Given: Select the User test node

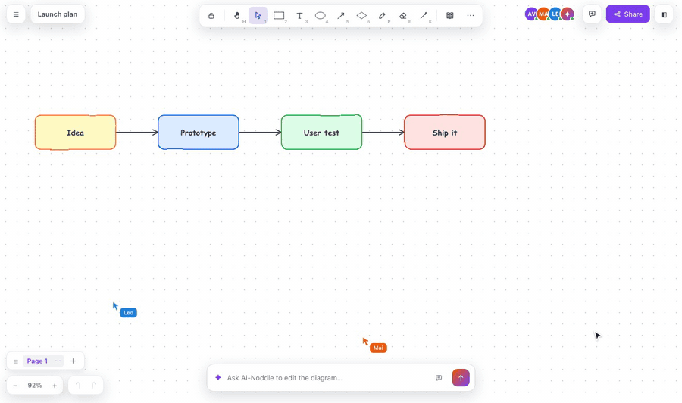Looking at the screenshot, I should pos(321,133).
